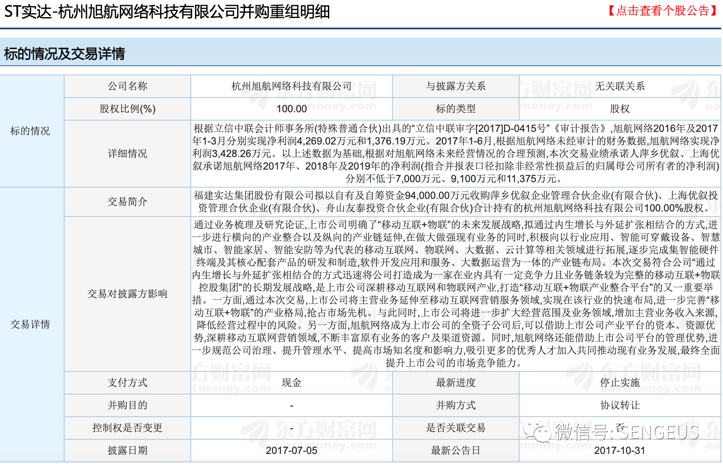Select the 2017-10-31 announcement date
723x464 pixels.
pyautogui.click(x=620, y=451)
